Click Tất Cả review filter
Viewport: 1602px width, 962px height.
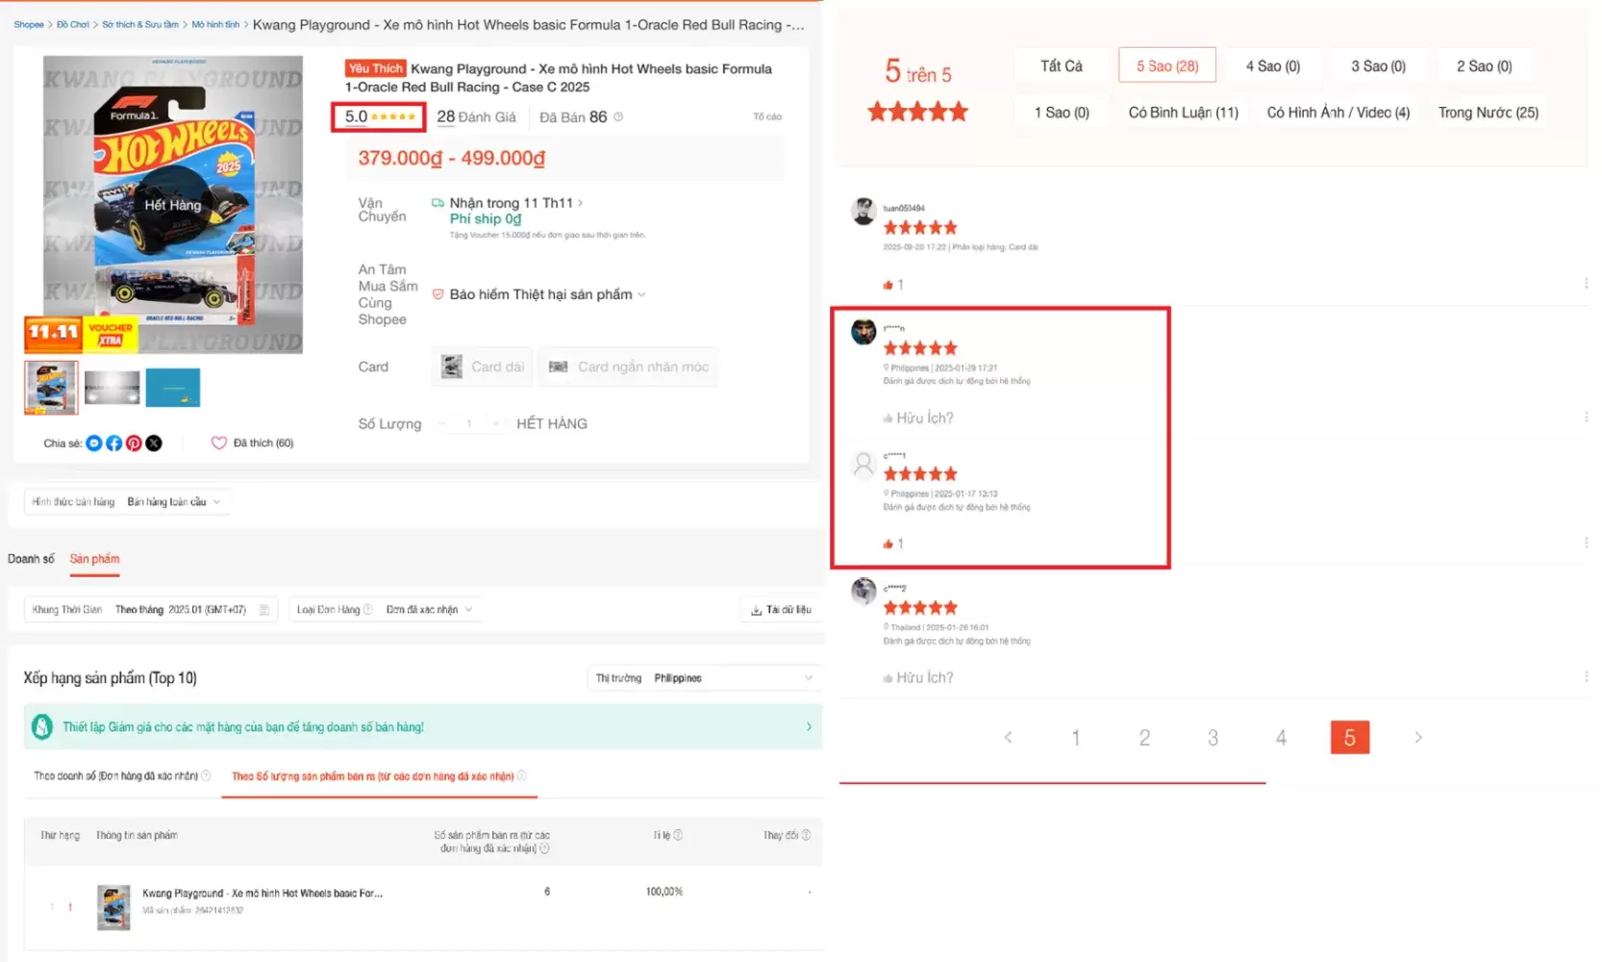tap(1061, 66)
